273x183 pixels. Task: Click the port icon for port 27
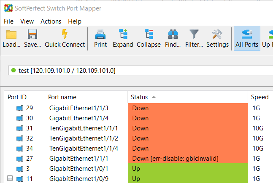tap(20, 159)
